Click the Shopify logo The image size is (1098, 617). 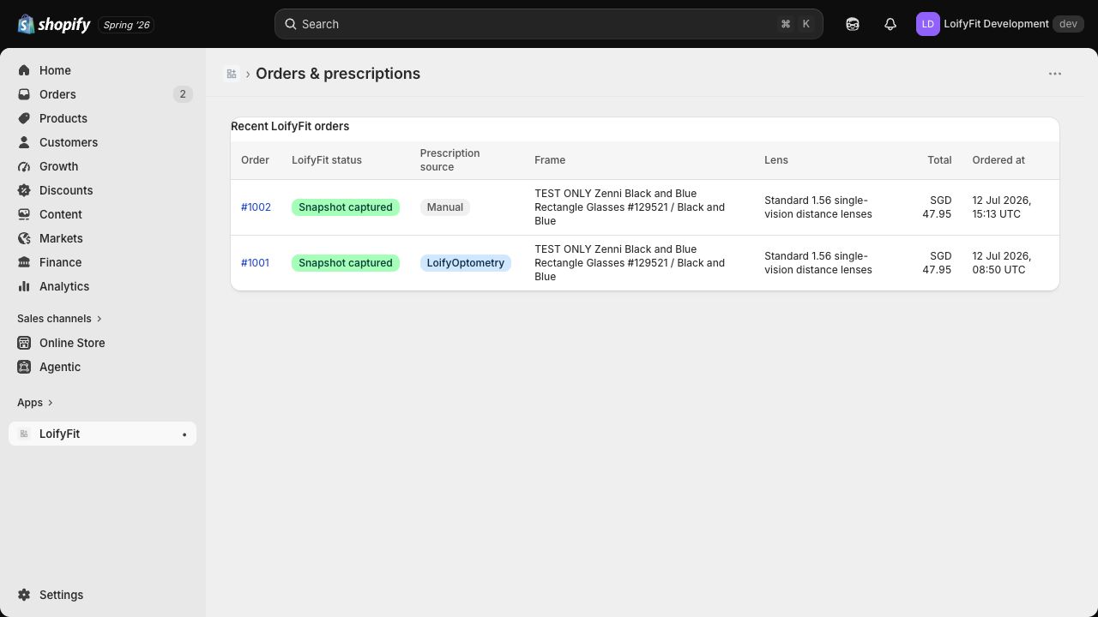pyautogui.click(x=54, y=24)
